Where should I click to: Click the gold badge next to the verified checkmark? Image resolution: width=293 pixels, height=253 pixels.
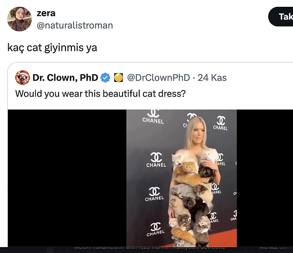pyautogui.click(x=118, y=78)
